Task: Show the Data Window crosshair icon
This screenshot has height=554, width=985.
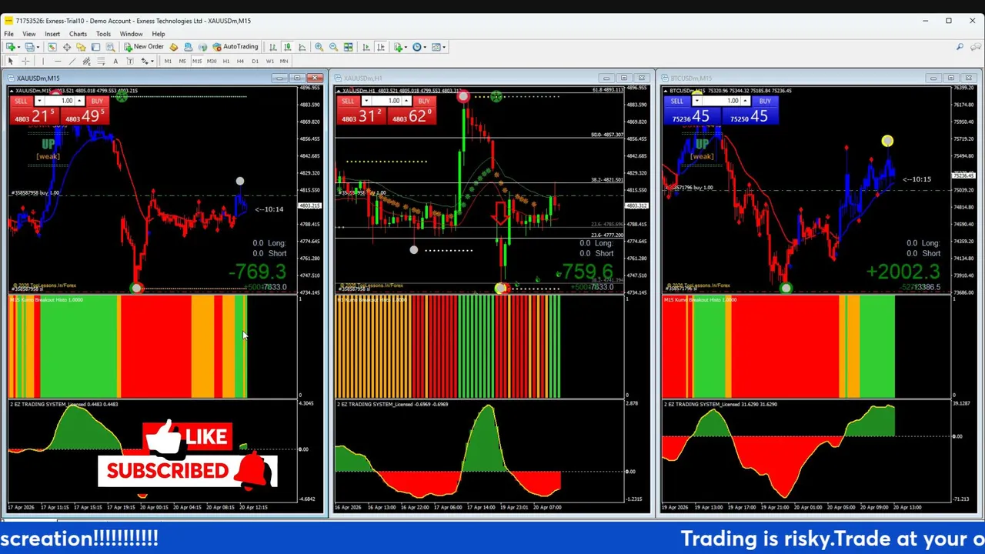Action: pos(67,47)
